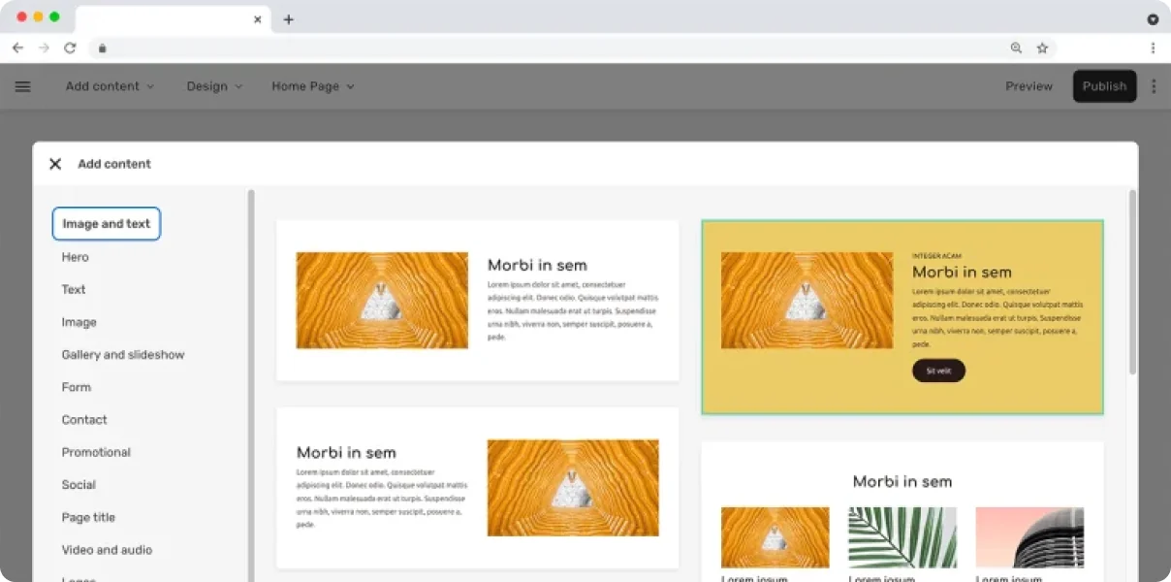Choose the Form category
1171x582 pixels.
77,387
